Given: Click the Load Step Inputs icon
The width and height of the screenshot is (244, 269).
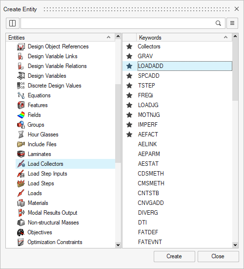Looking at the screenshot, I should [x=21, y=174].
